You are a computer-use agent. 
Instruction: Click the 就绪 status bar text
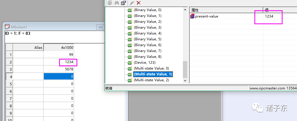click(x=109, y=88)
